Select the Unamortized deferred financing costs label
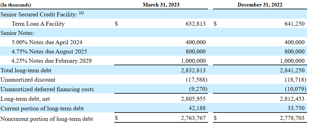 point(47,89)
